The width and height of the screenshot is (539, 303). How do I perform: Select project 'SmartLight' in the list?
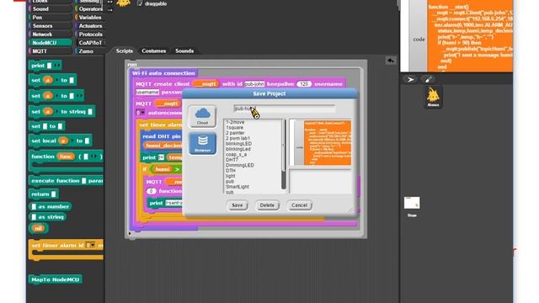click(237, 187)
